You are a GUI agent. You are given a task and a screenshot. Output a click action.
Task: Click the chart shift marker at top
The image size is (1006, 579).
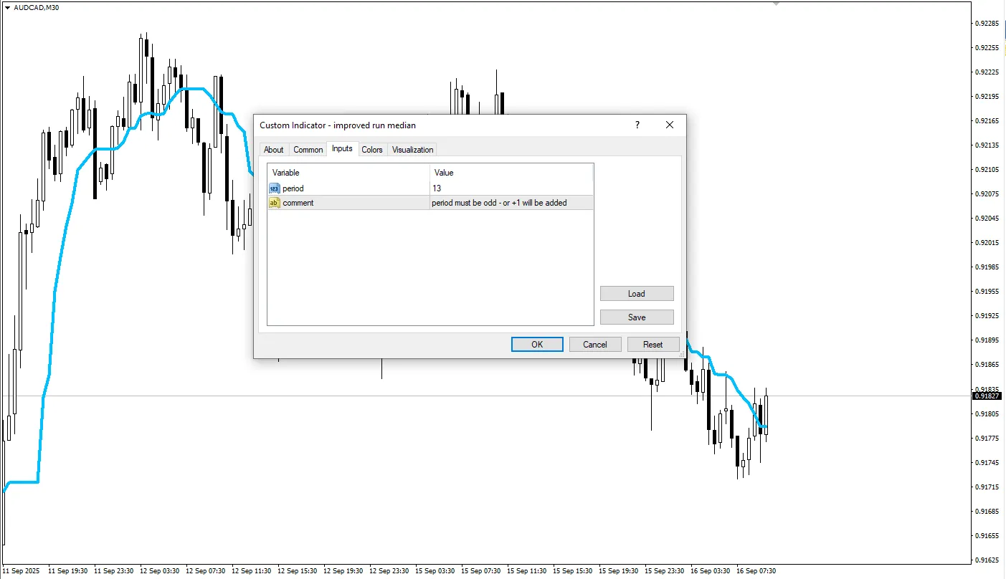click(x=776, y=4)
